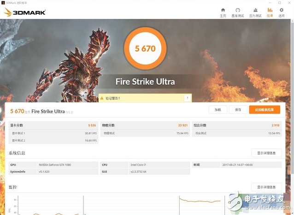Image resolution: width=294 pixels, height=215 pixels.
Task: Click the Home (主页) house icon
Action: (223, 10)
